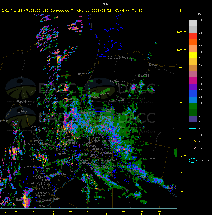Click the Agrelo label on the map

pyautogui.click(x=62, y=153)
